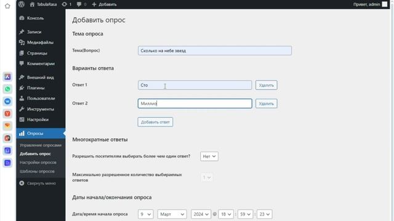394x221 pixels.
Task: Open the start year dropdown 2024
Action: click(x=201, y=214)
